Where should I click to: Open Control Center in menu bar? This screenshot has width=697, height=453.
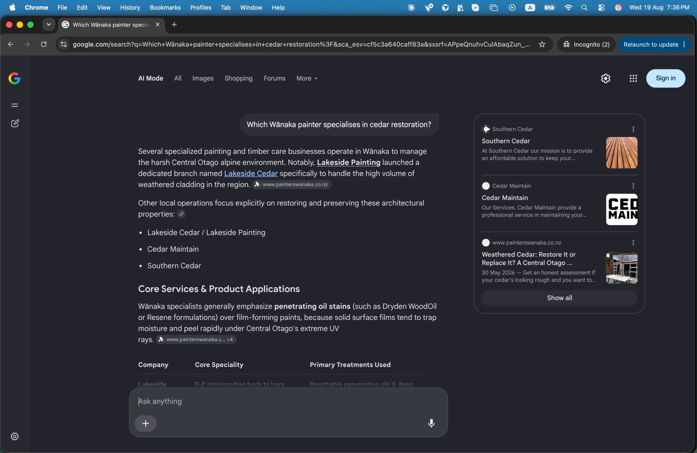601,7
